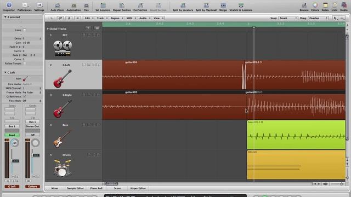Select the pointer tool menu

coord(335,18)
